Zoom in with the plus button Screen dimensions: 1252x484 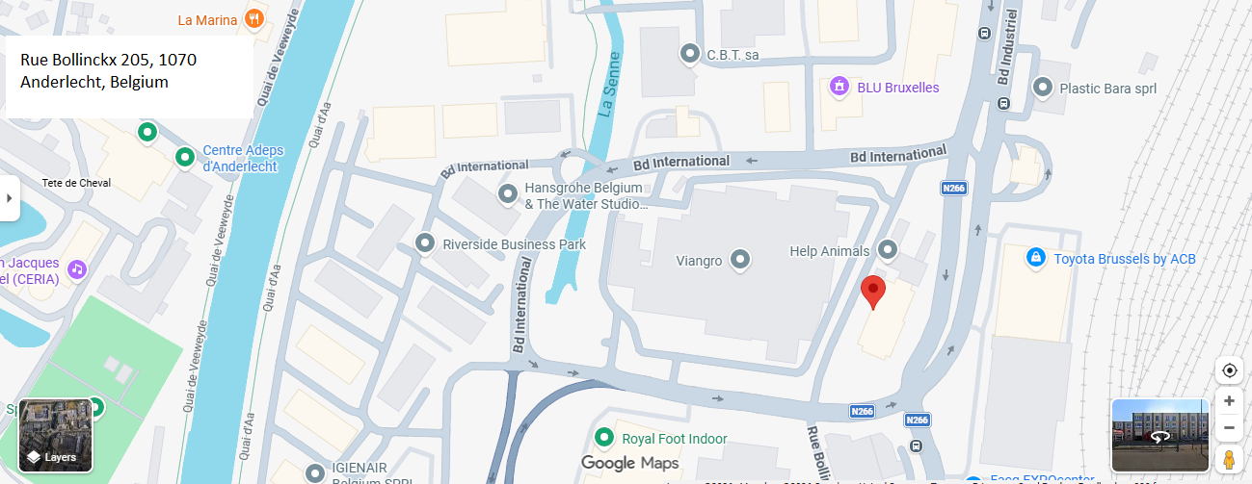coord(1228,400)
